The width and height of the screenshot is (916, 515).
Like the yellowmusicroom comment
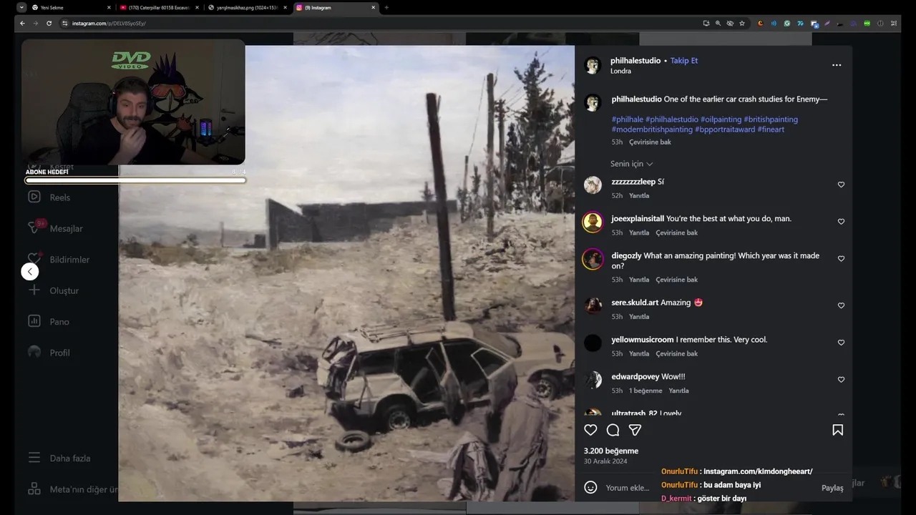coord(841,343)
